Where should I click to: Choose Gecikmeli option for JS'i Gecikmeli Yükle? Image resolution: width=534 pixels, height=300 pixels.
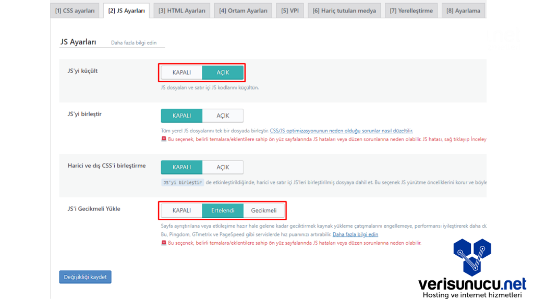pos(264,210)
